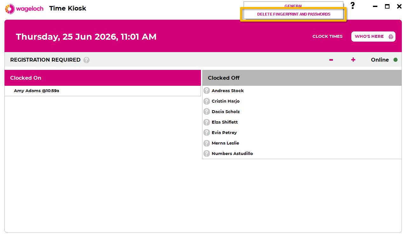Click the question icon next to Evia Petrey

[207, 132]
